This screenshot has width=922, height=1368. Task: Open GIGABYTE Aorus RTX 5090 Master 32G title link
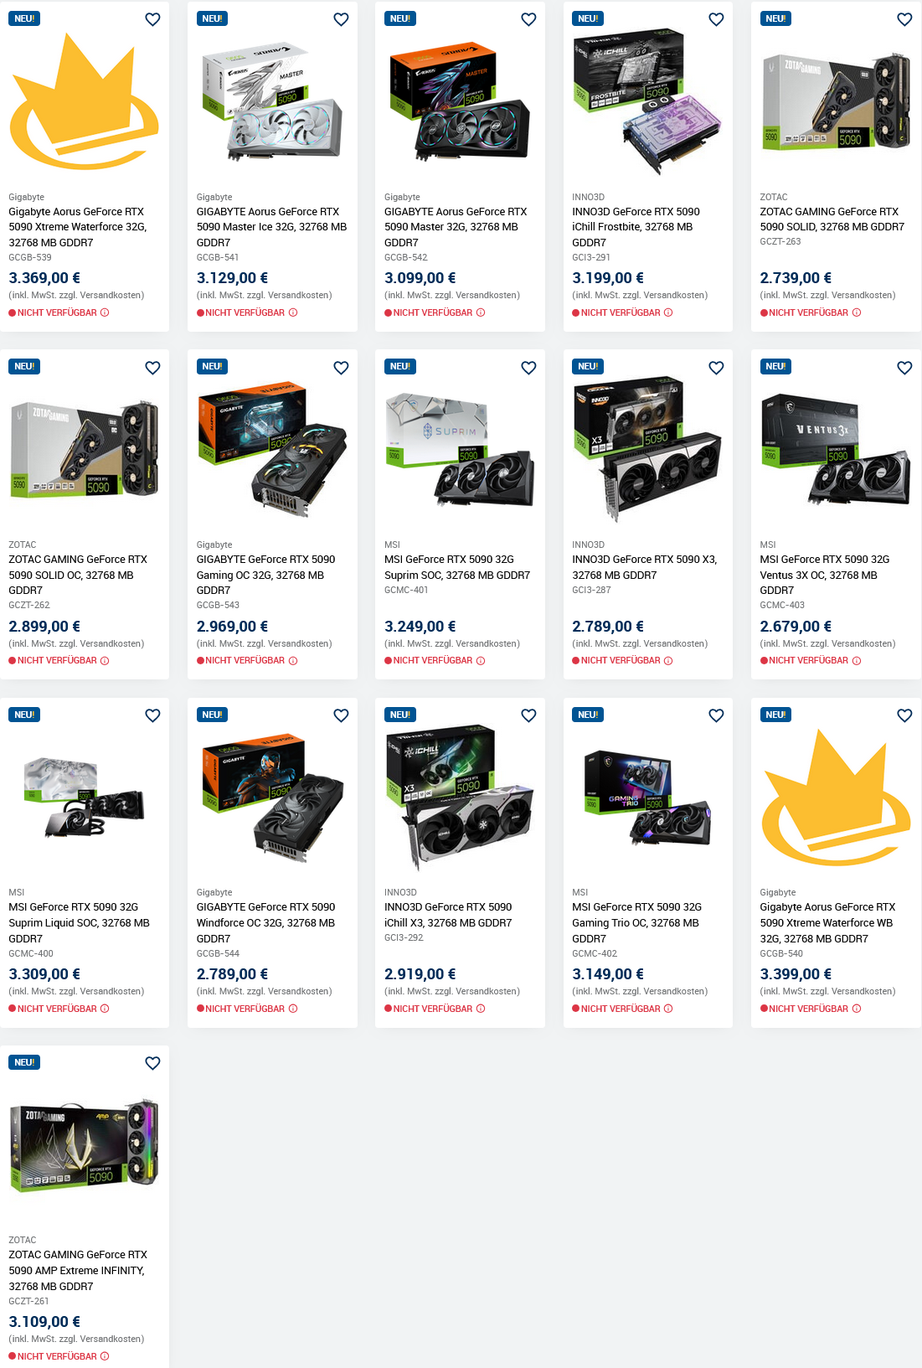456,227
